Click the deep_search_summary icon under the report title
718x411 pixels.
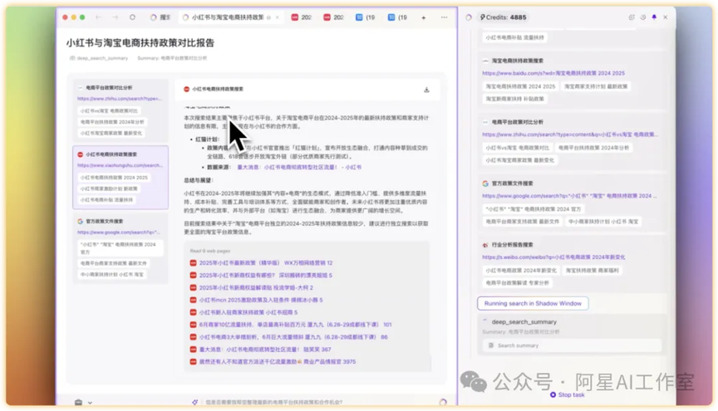72,58
